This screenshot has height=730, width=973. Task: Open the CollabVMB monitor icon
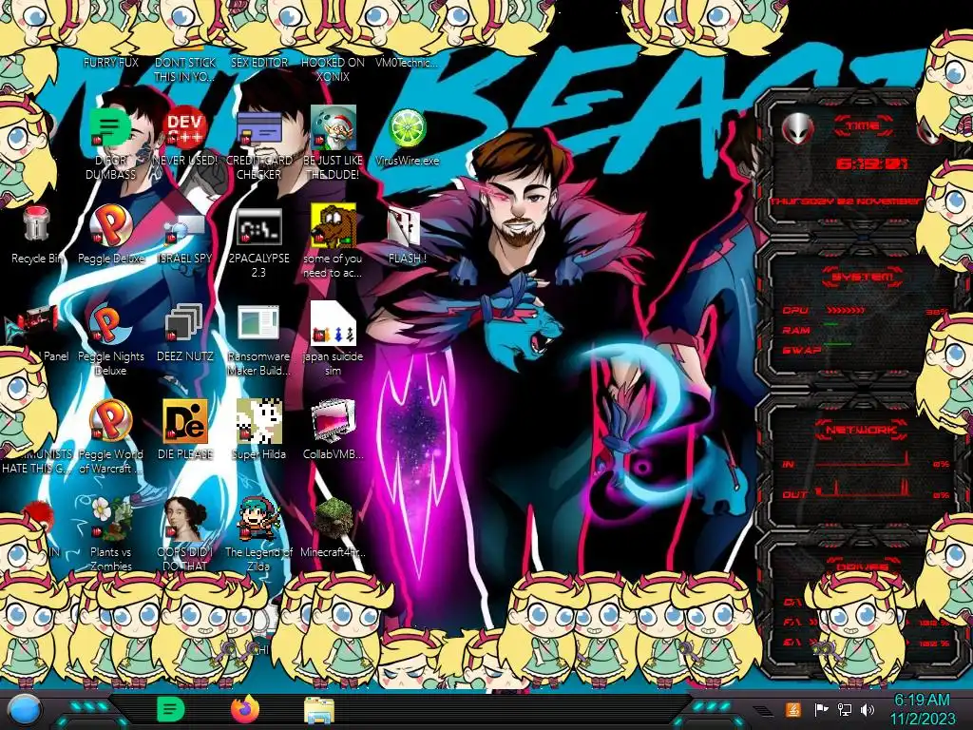pyautogui.click(x=333, y=421)
